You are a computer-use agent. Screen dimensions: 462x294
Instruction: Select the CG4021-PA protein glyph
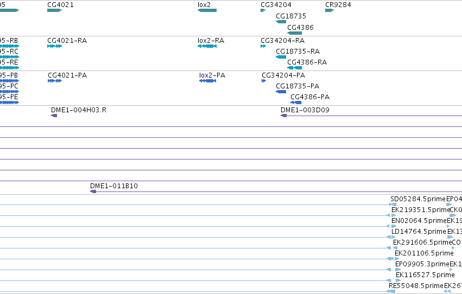click(x=55, y=81)
